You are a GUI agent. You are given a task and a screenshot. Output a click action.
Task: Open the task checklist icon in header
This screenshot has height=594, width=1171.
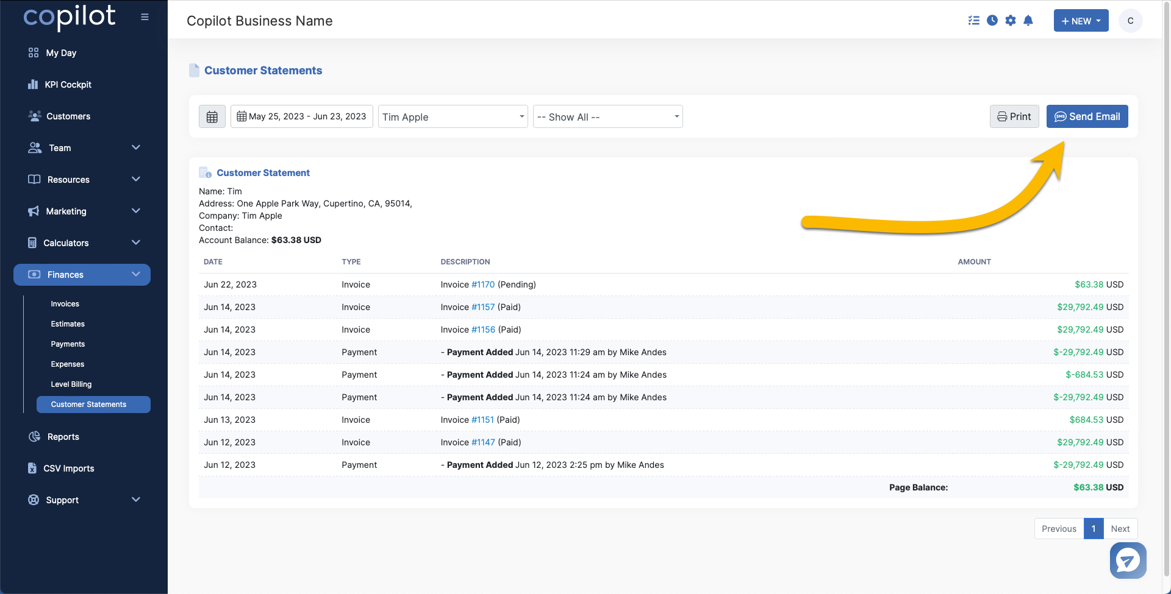[974, 21]
